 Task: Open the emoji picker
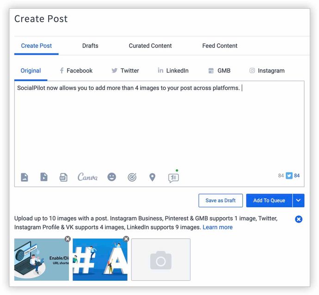pos(112,177)
